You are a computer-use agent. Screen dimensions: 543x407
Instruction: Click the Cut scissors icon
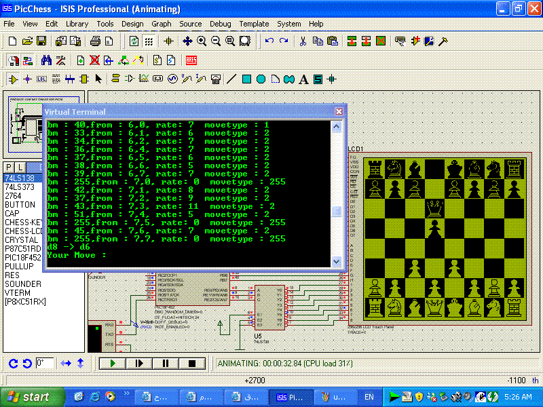[303, 41]
